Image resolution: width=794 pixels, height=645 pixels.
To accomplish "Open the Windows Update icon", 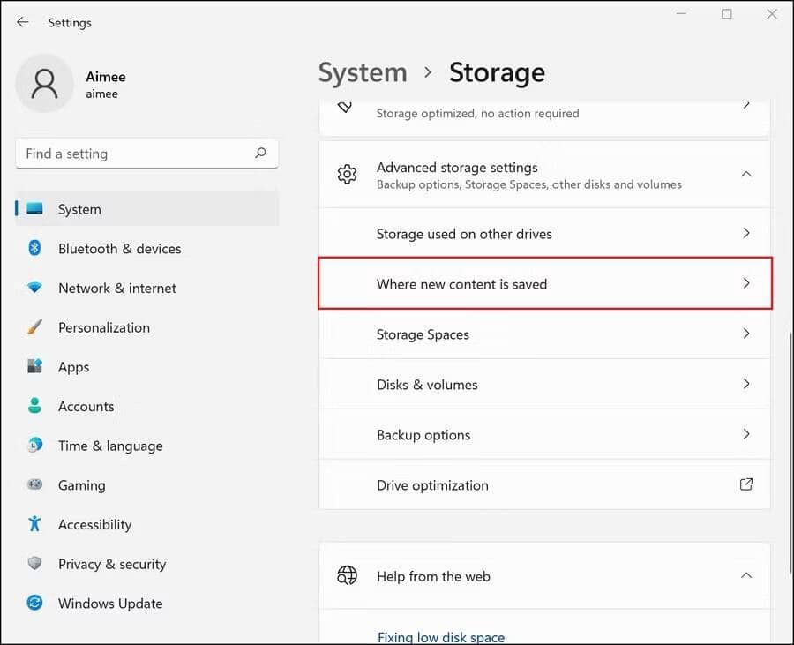I will click(34, 604).
